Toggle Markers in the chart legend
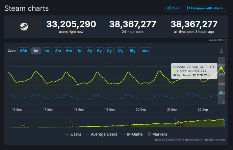 pos(157,134)
